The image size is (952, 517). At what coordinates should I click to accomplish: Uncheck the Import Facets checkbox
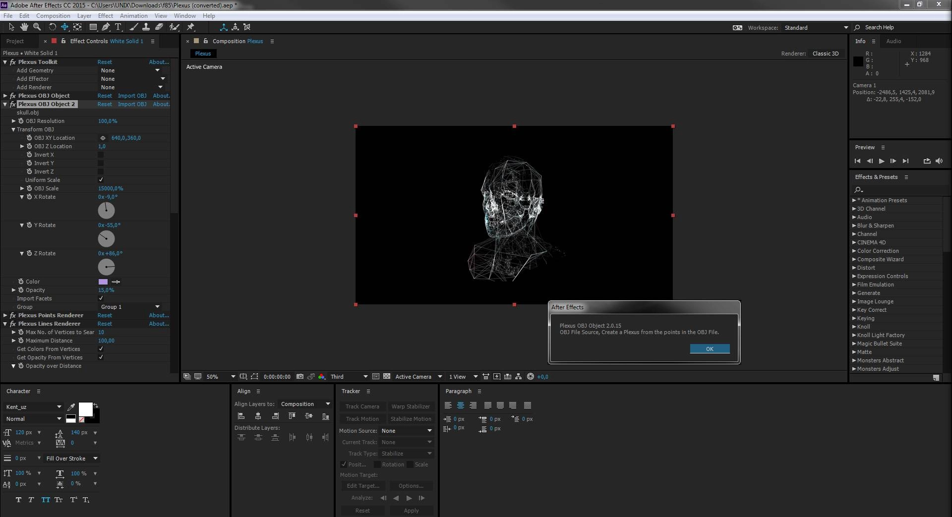click(x=101, y=298)
